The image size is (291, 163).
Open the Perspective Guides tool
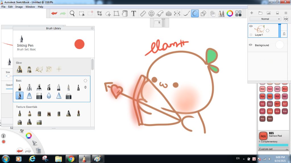169,14
